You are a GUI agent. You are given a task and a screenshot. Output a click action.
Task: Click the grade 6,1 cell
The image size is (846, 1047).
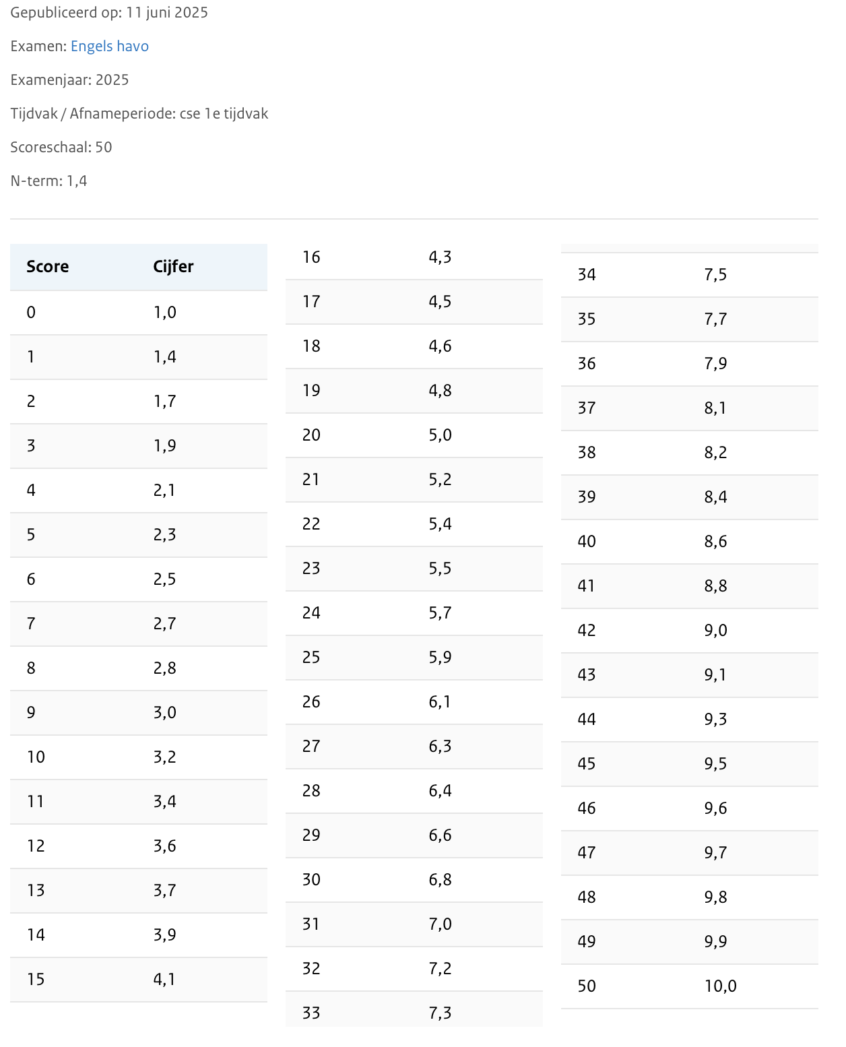440,702
